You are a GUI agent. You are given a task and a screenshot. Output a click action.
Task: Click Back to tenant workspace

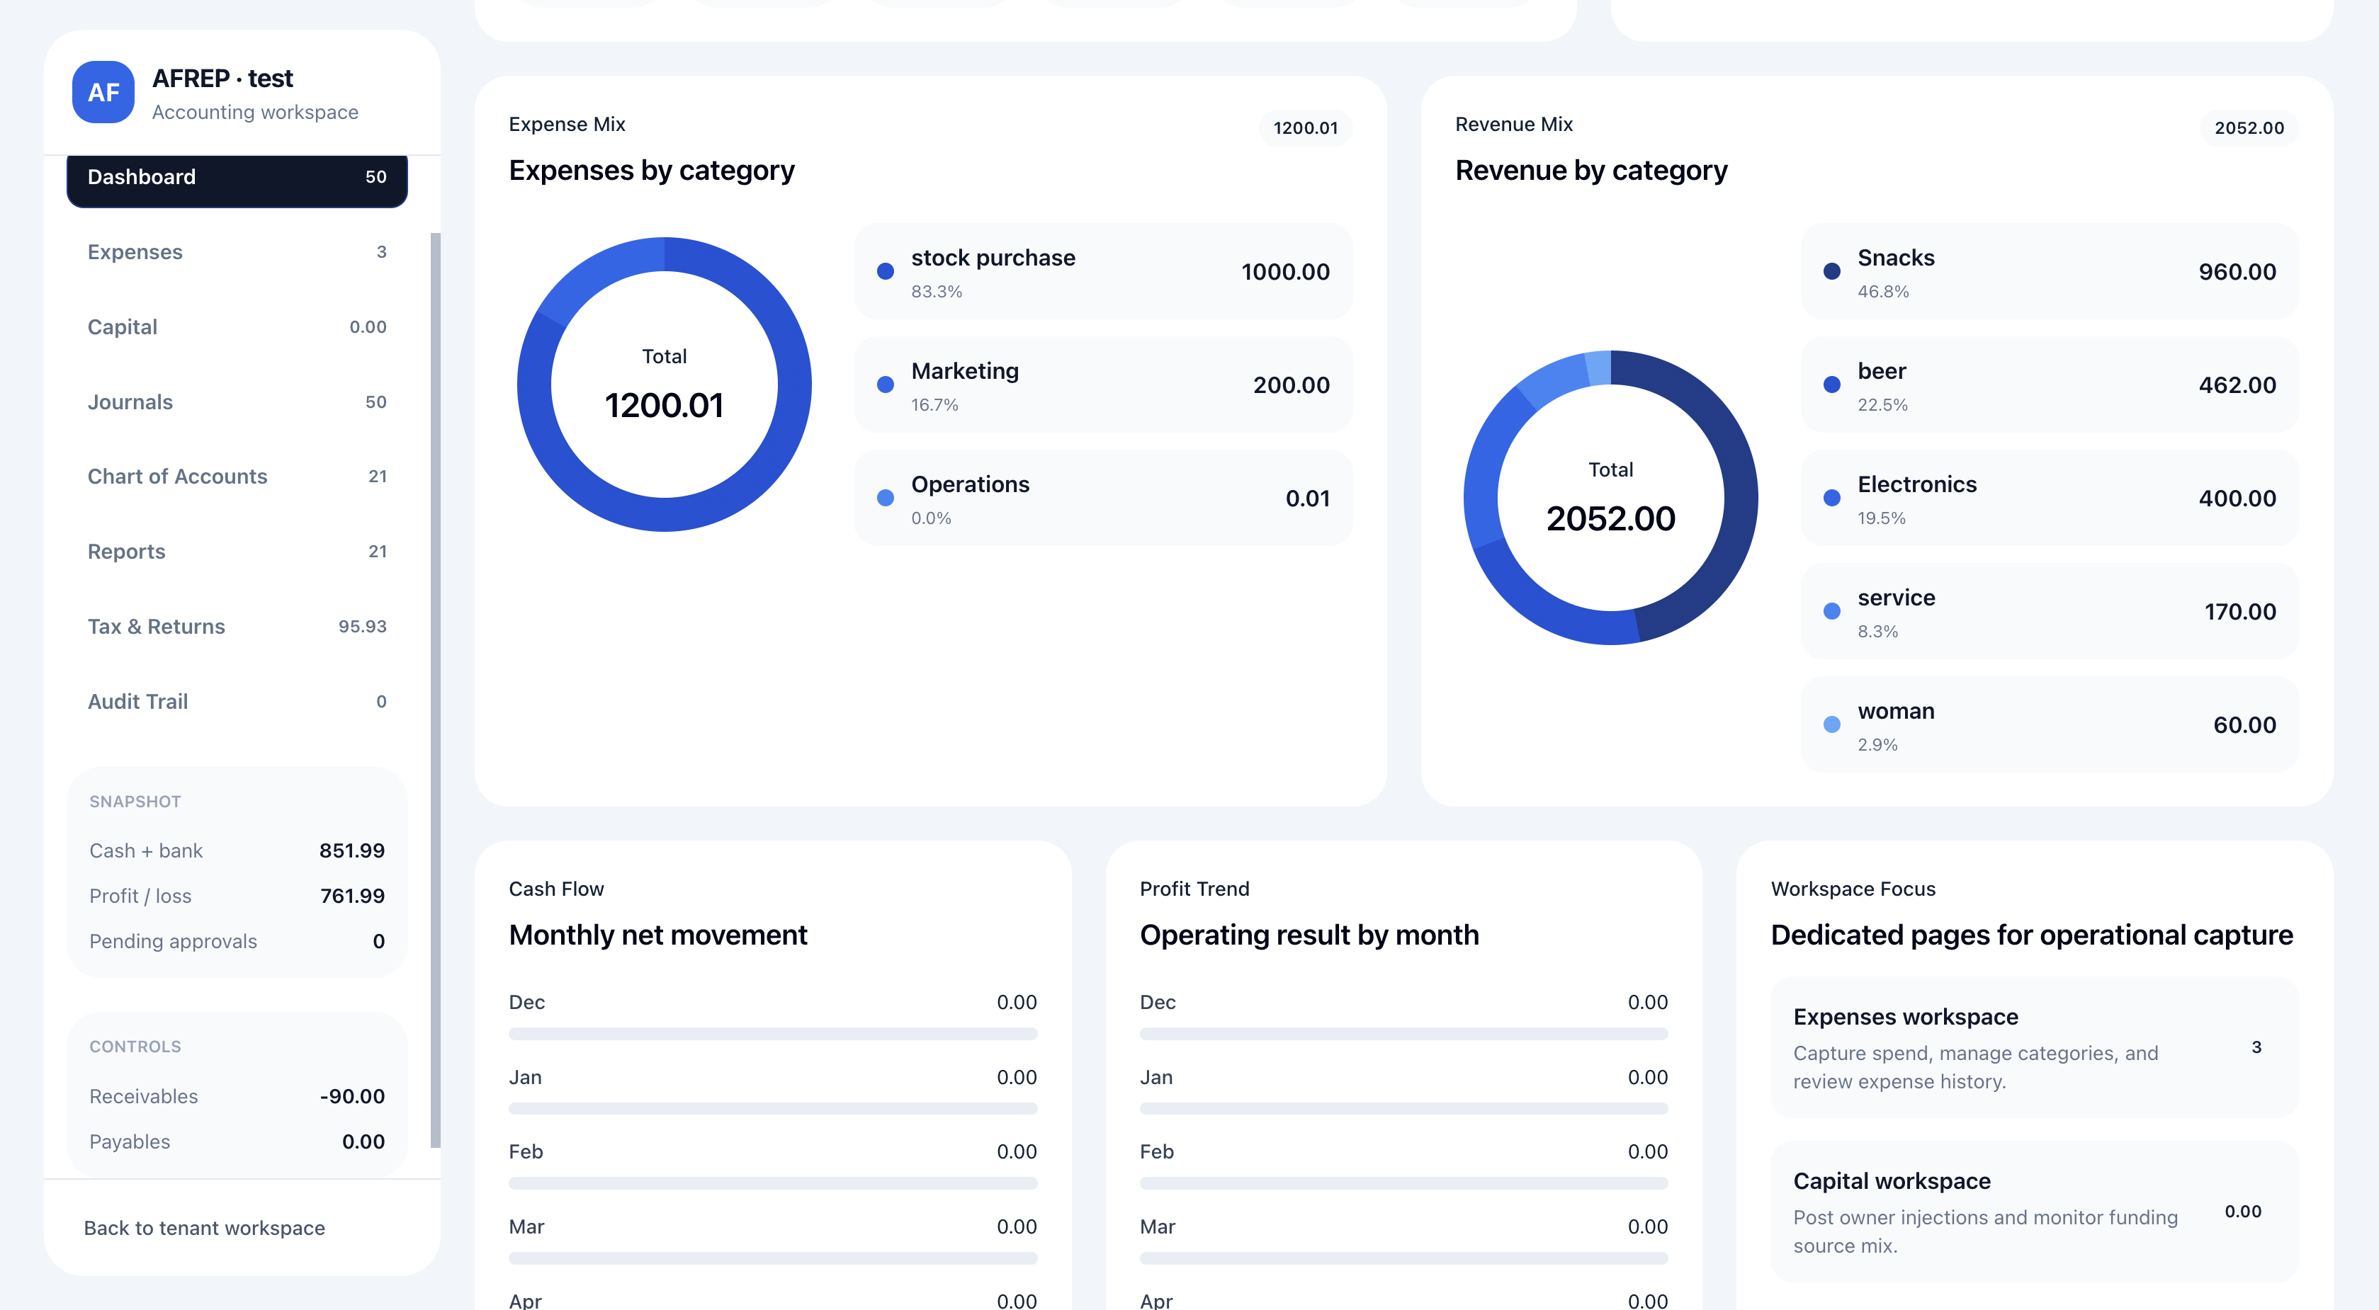(x=204, y=1228)
